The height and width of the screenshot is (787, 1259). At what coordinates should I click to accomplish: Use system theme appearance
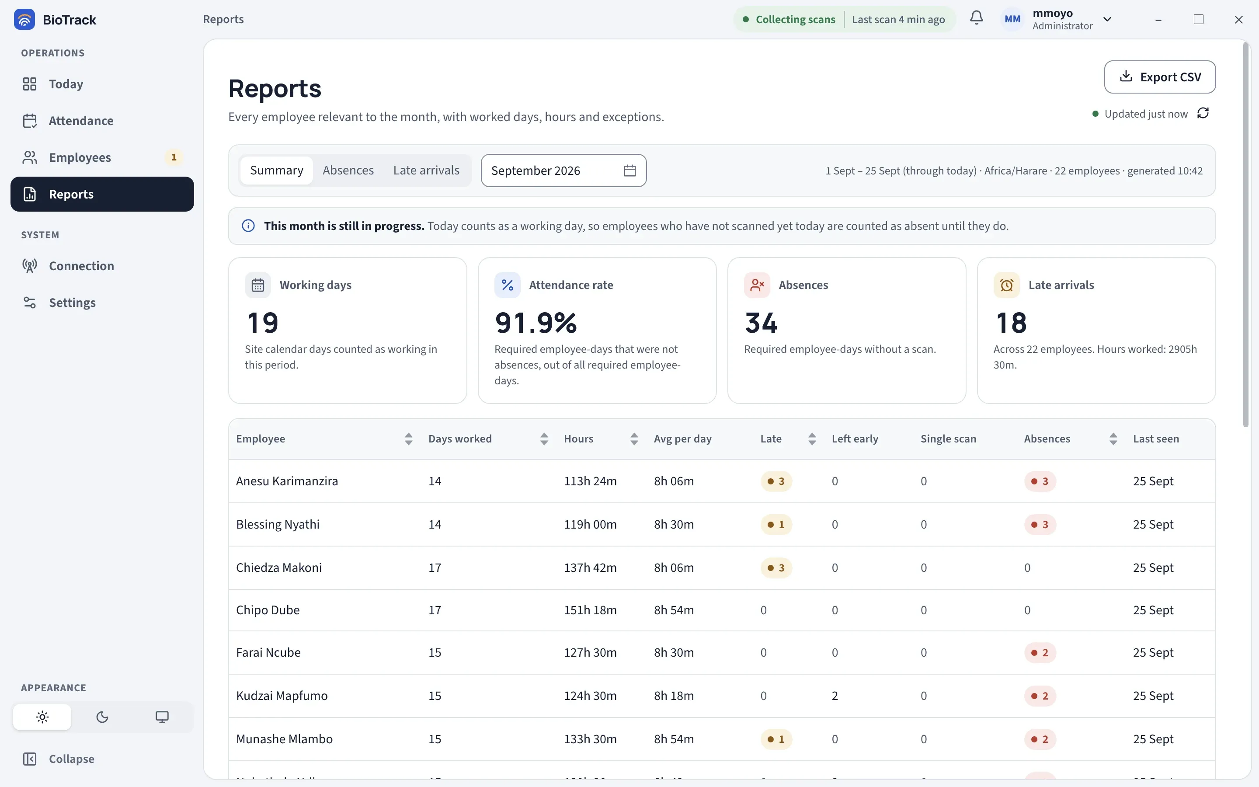point(162,717)
